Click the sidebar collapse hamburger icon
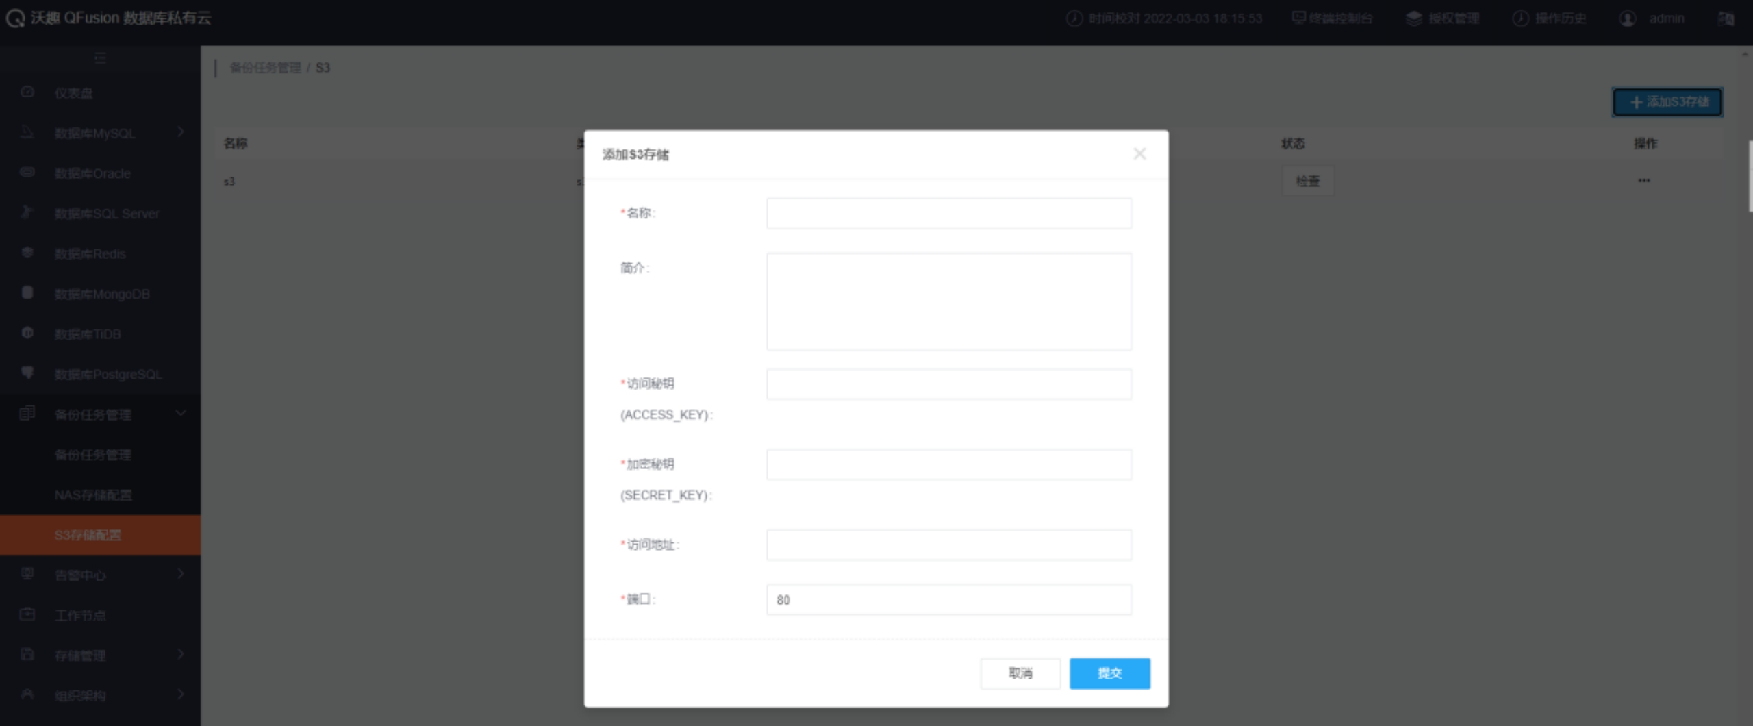The width and height of the screenshot is (1753, 726). click(100, 58)
